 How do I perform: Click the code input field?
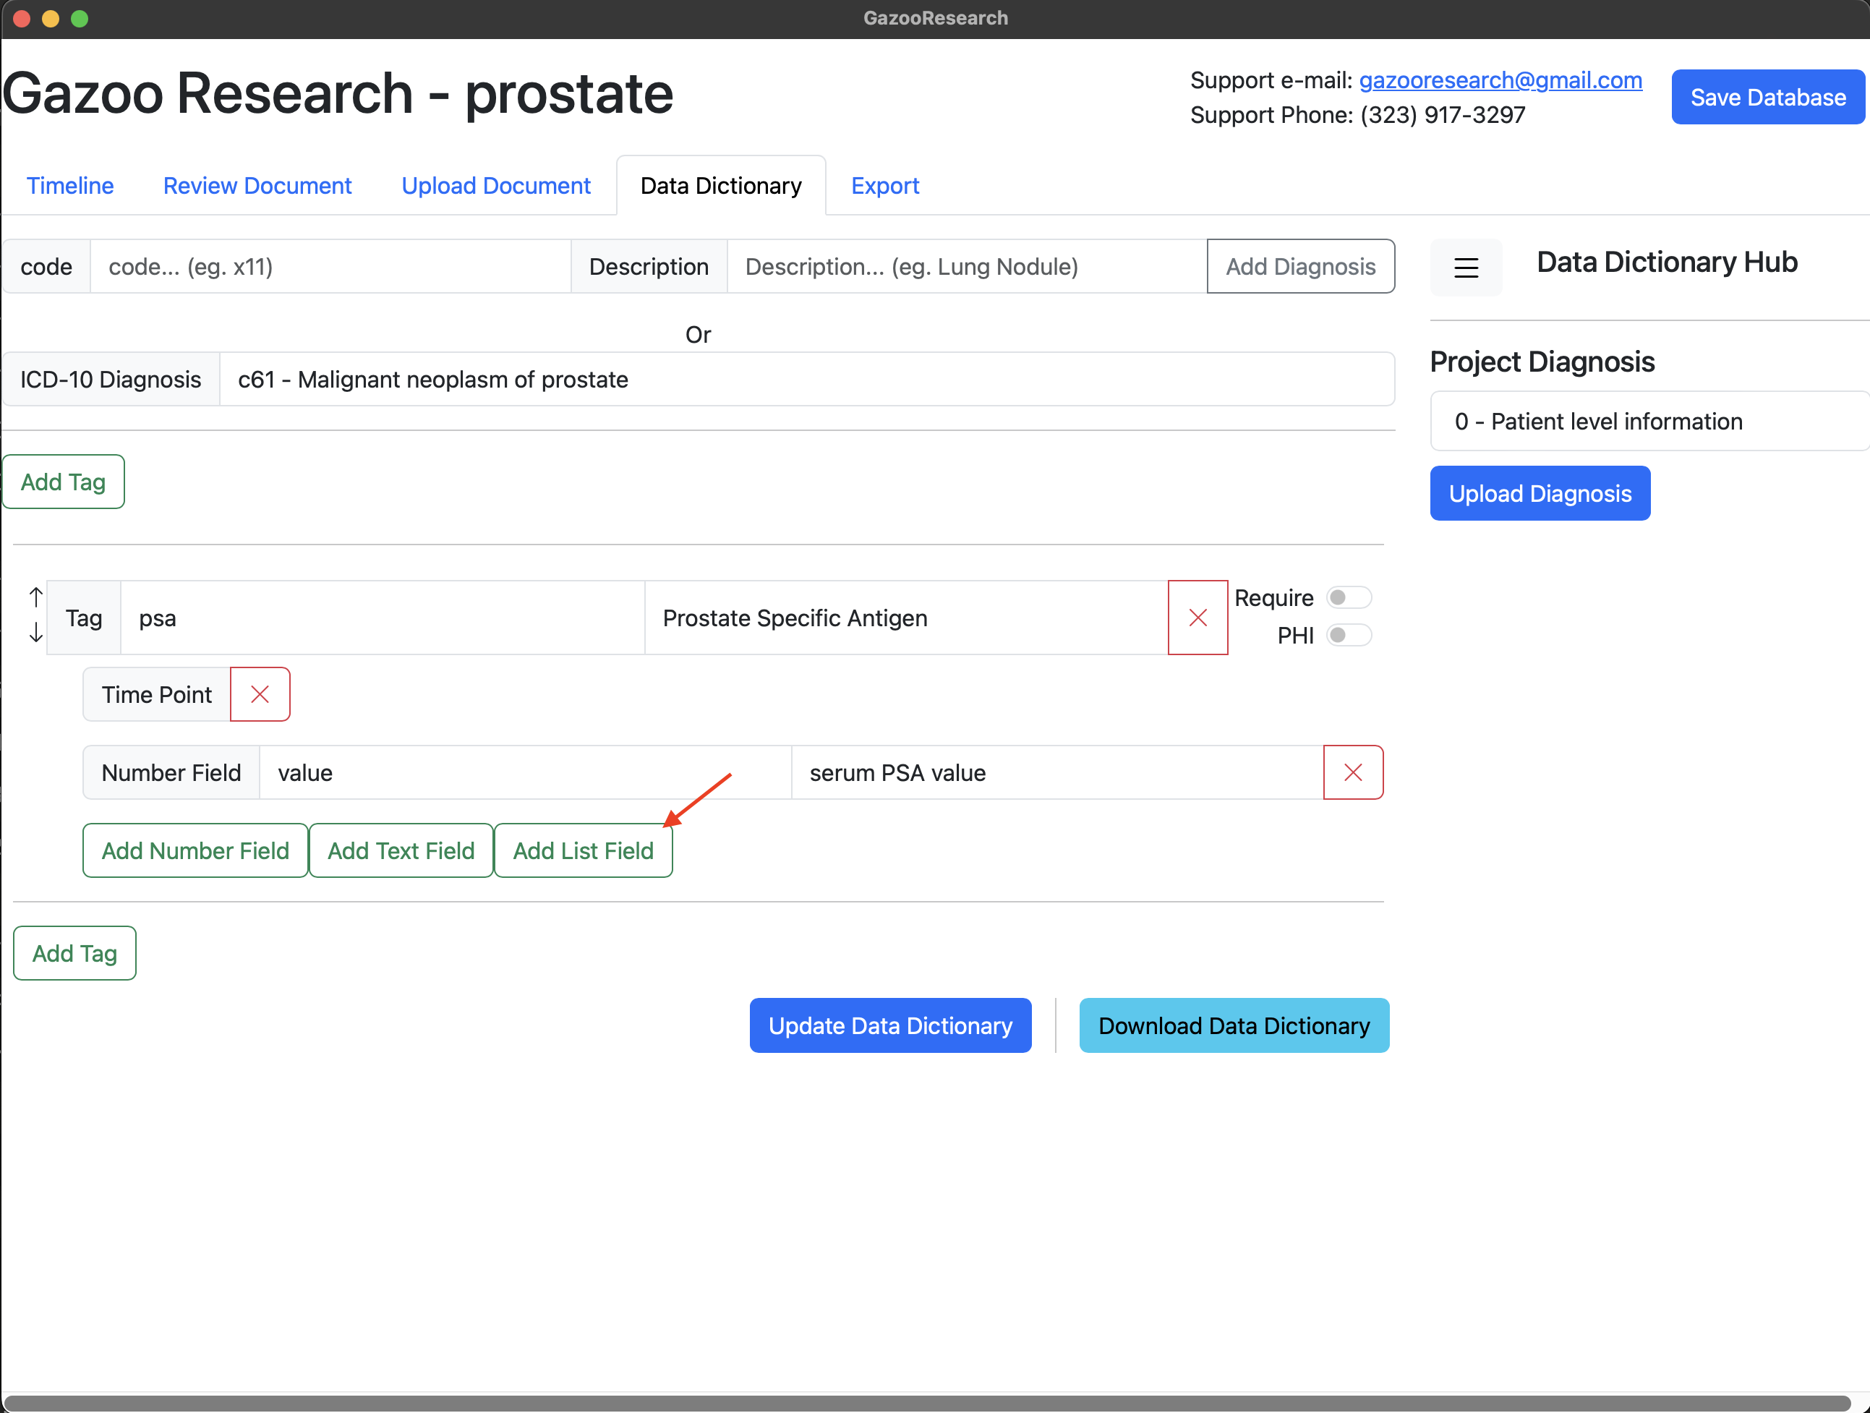pyautogui.click(x=330, y=268)
